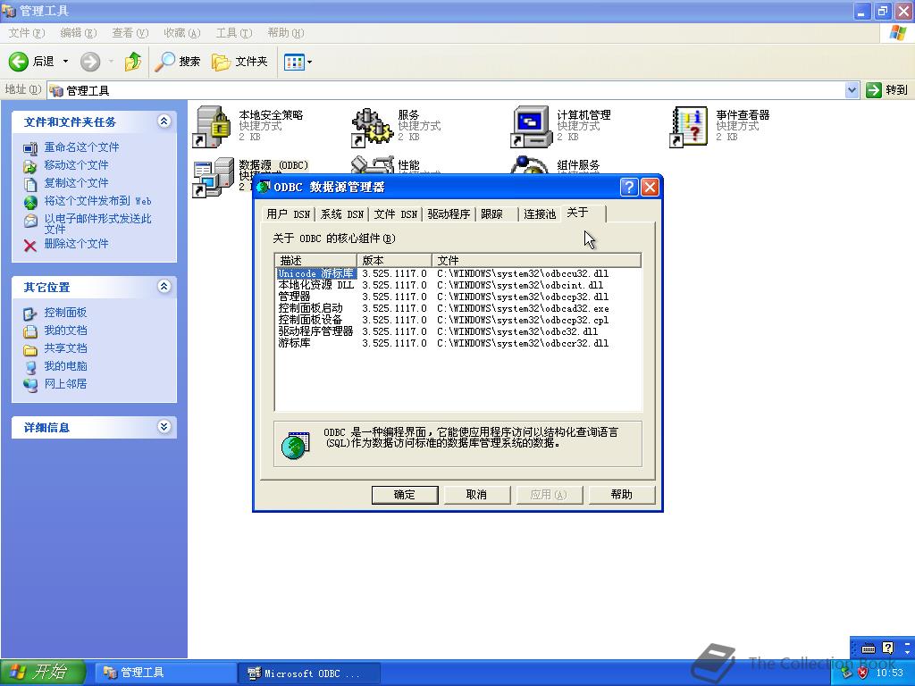Viewport: 915px width, 686px height.
Task: Click the 版本 column header
Action: (394, 260)
